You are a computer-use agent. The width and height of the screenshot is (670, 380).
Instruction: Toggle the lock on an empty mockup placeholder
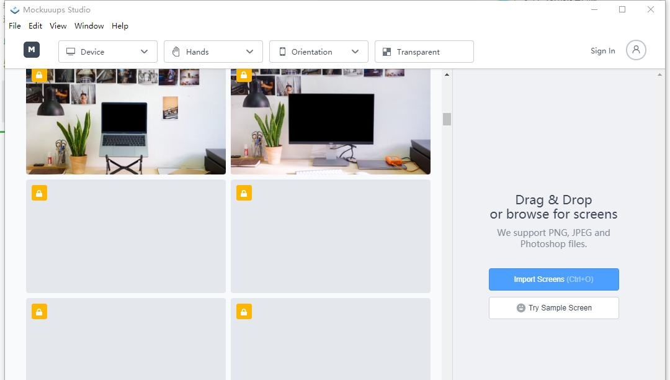click(x=39, y=192)
